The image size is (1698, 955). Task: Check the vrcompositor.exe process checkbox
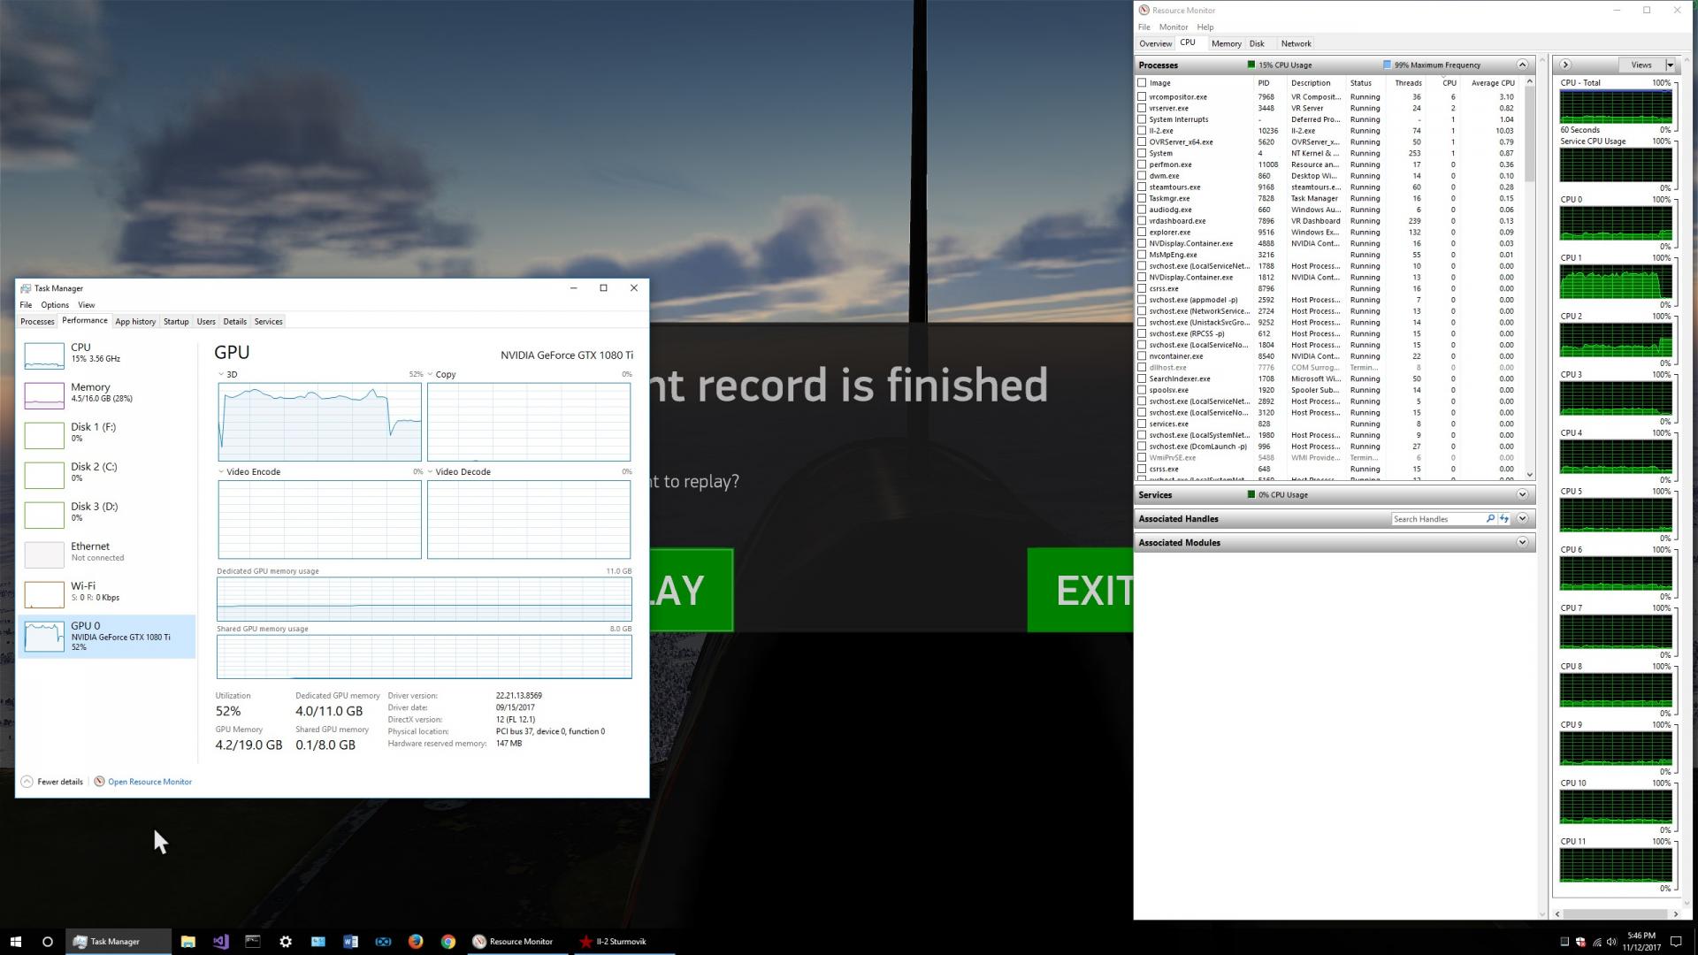point(1142,97)
